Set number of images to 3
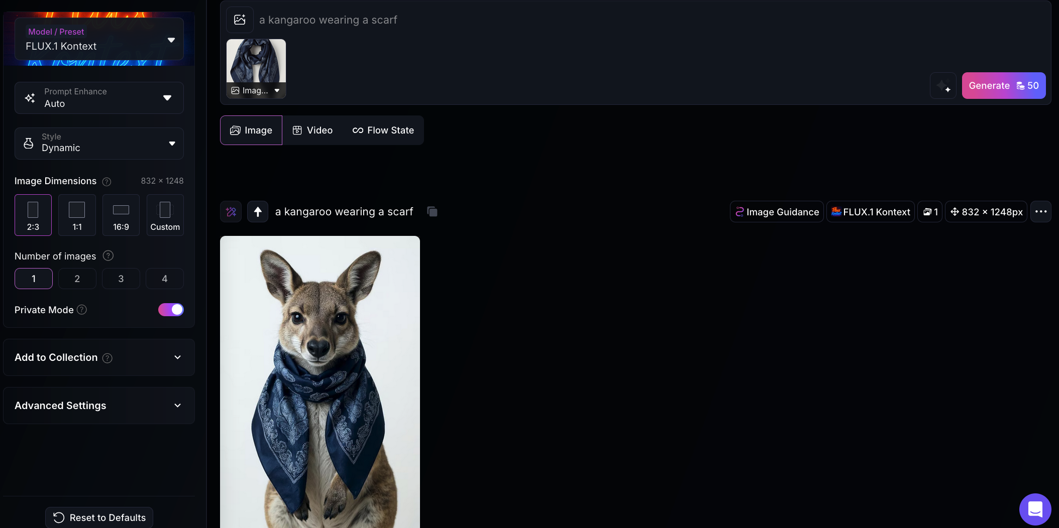 click(x=121, y=279)
